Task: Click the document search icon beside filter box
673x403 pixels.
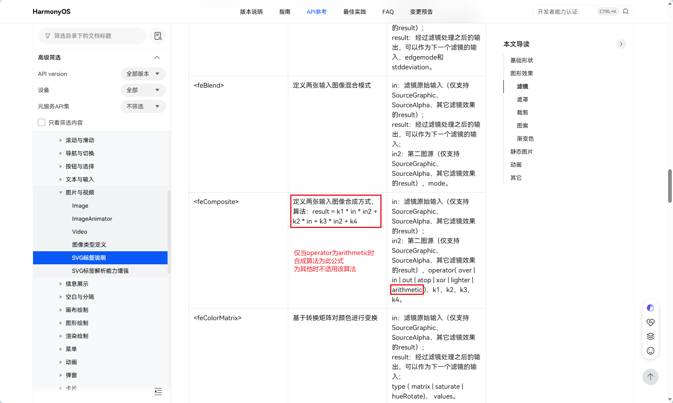Action: (x=158, y=36)
